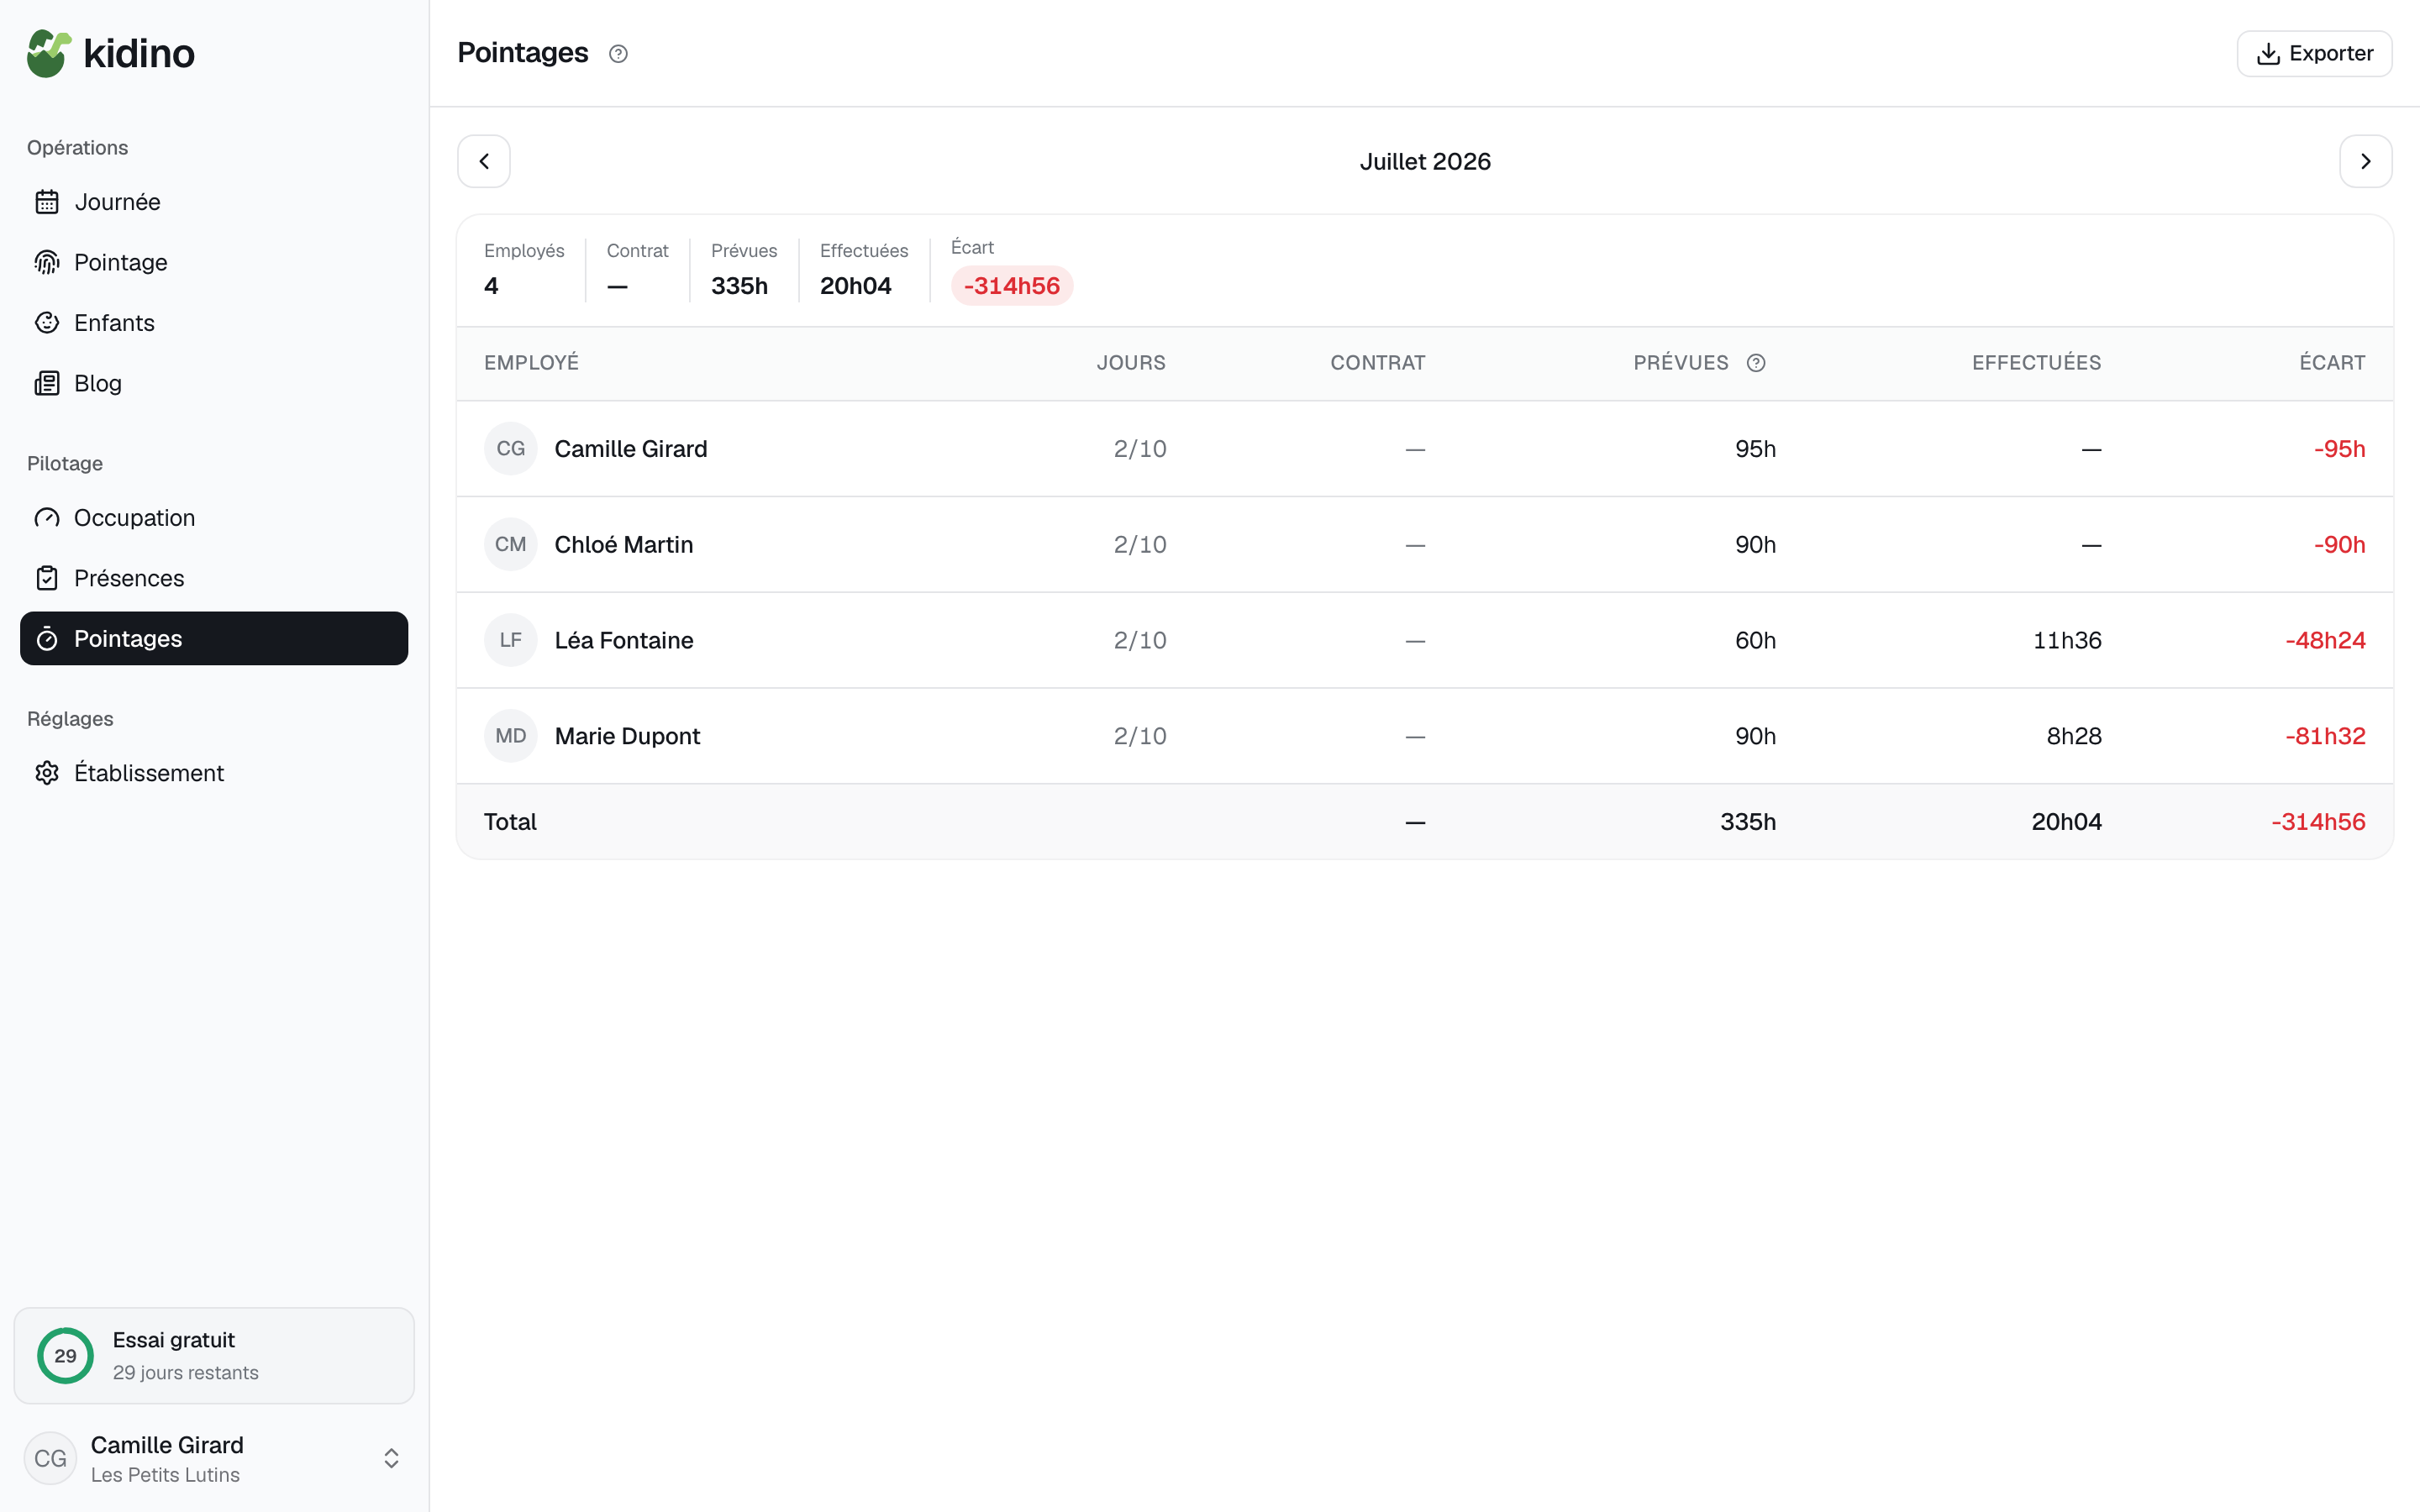Go to previous month with left chevron

pos(484,161)
